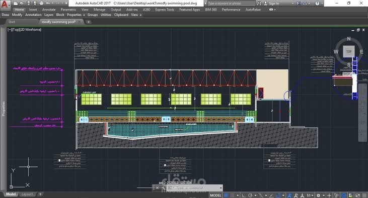This screenshot has height=198, width=368.
Task: Expand the Help dropdown arrow
Action: click(x=322, y=4)
